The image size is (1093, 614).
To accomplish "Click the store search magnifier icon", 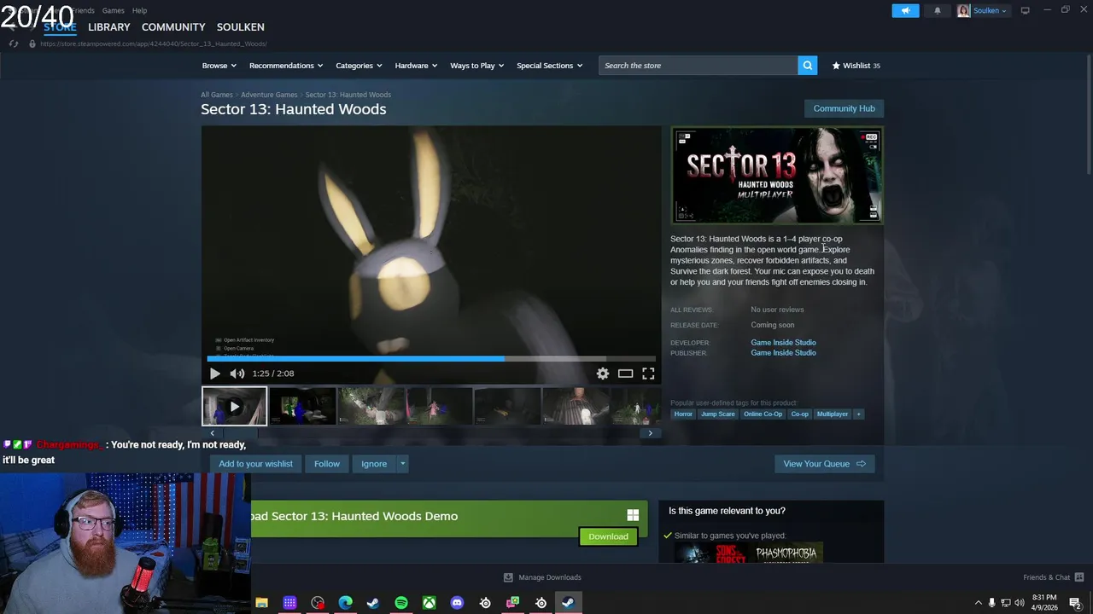I will [x=807, y=66].
